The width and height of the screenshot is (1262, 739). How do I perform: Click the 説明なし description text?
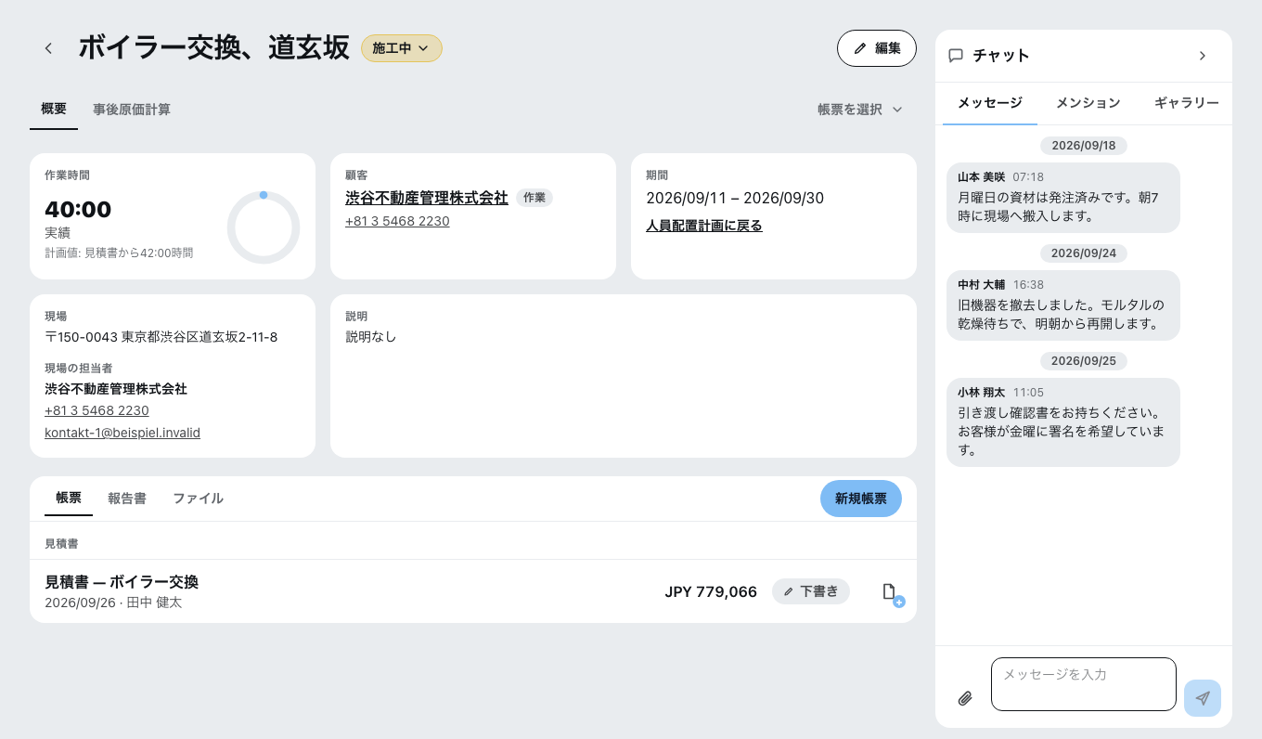[x=371, y=337]
